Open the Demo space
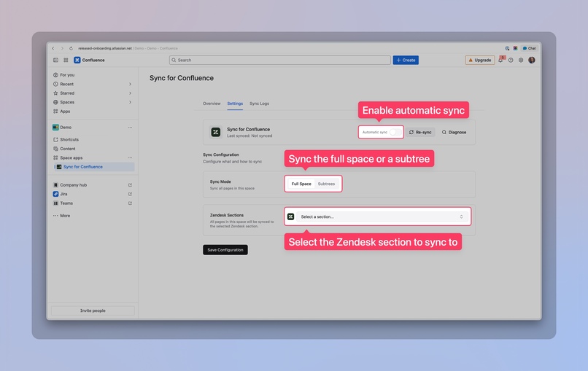Screen dimensions: 588x371 [66, 128]
